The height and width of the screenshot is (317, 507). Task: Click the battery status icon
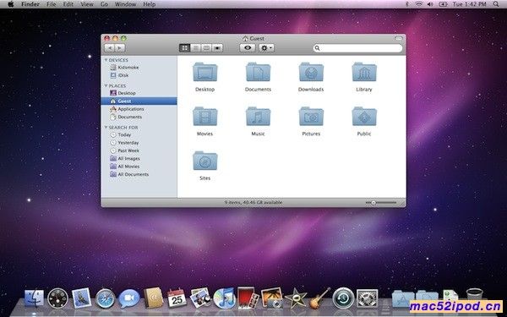[x=443, y=4]
